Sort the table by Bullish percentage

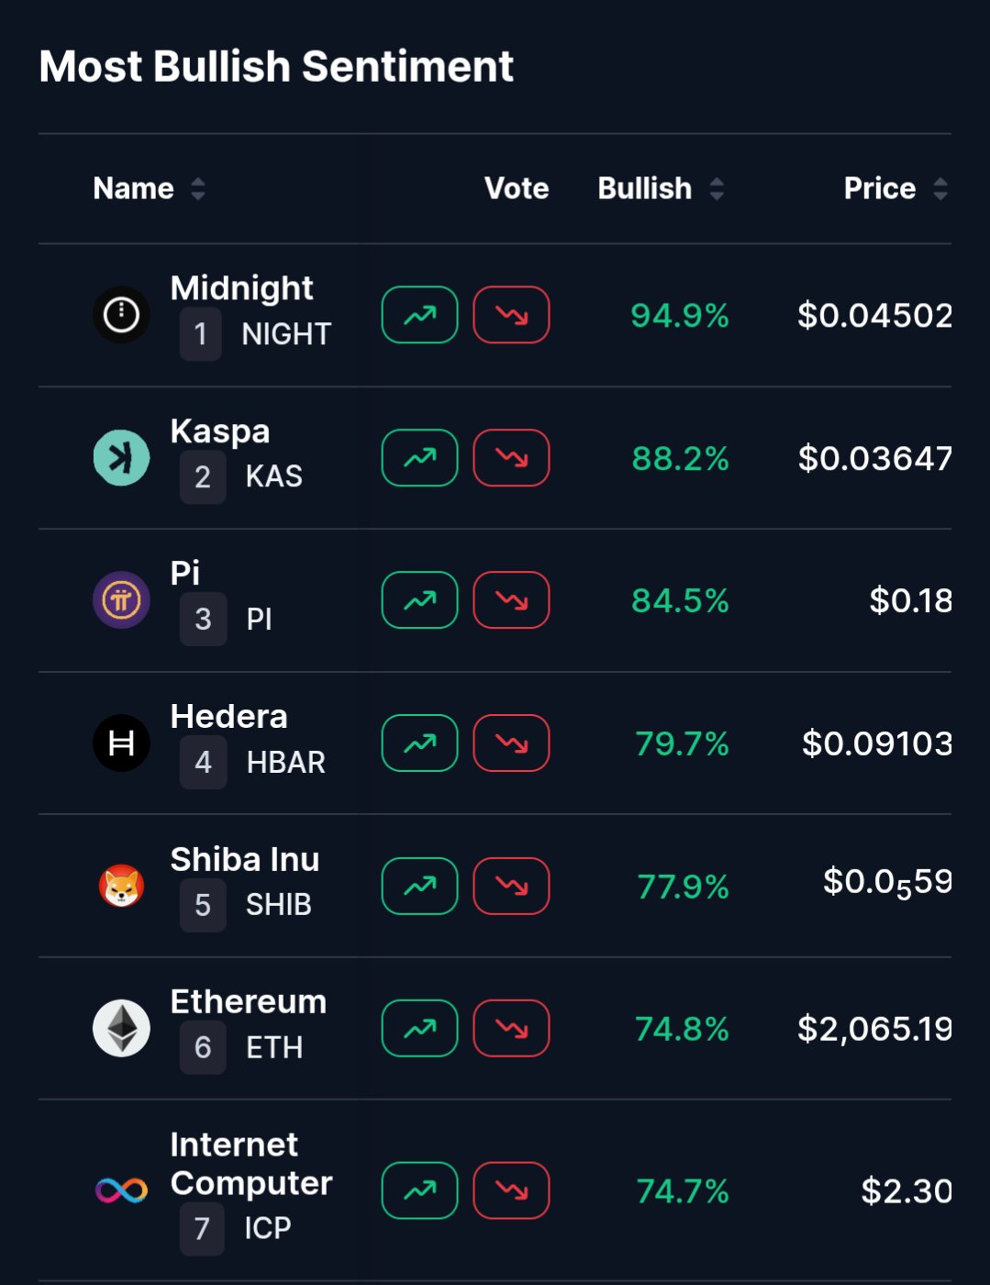[x=661, y=189]
